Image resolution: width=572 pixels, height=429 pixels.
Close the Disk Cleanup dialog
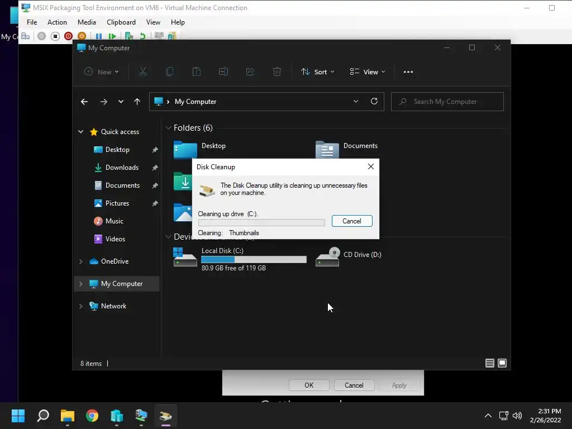371,166
